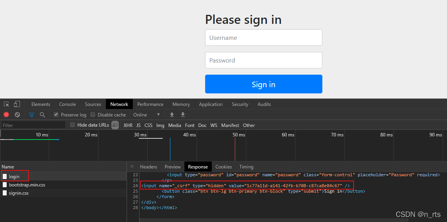Viewport: 447px width, 222px height.
Task: Click response line 25 button markup
Action: pos(263,191)
